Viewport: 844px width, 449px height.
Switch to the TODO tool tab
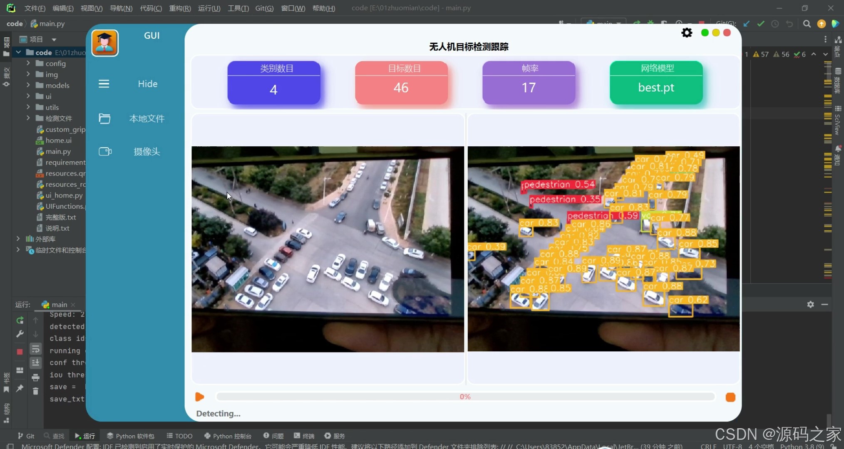point(179,436)
